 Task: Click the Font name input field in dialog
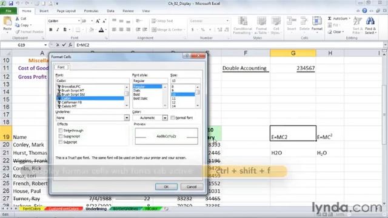(x=92, y=81)
